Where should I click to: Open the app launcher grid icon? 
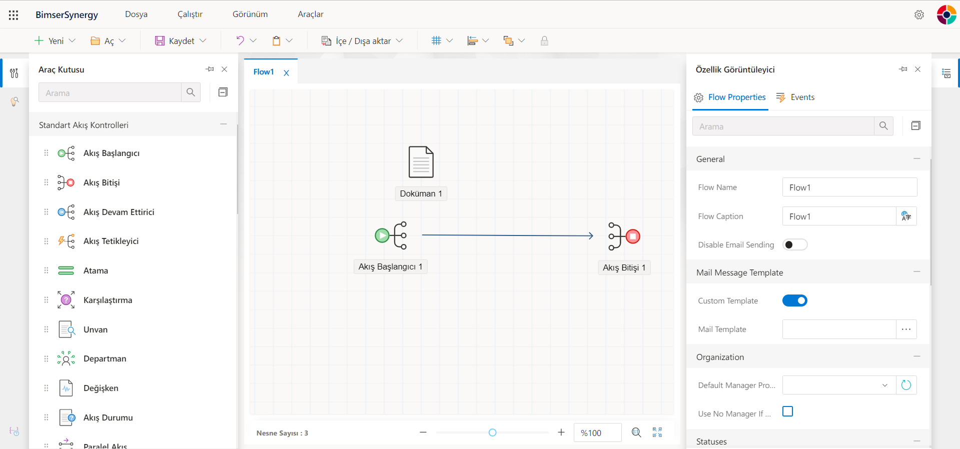click(14, 15)
